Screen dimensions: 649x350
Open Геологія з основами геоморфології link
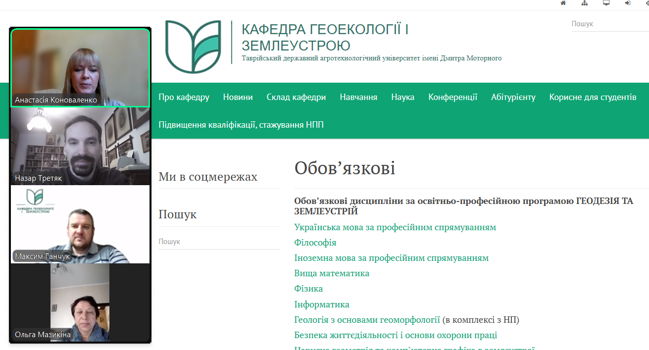point(367,320)
